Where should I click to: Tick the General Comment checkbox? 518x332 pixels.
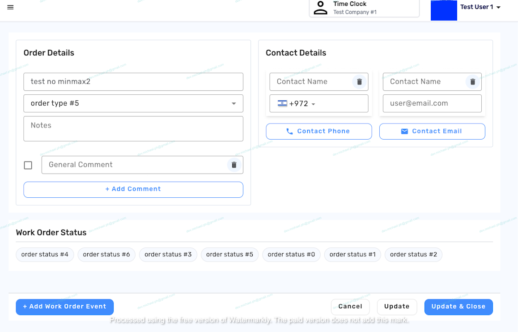point(28,165)
